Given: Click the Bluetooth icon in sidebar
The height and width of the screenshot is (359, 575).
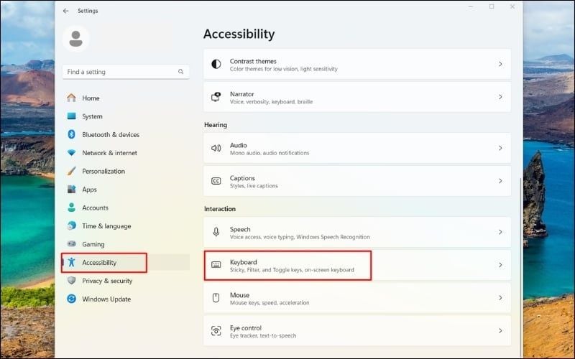Looking at the screenshot, I should [x=71, y=134].
